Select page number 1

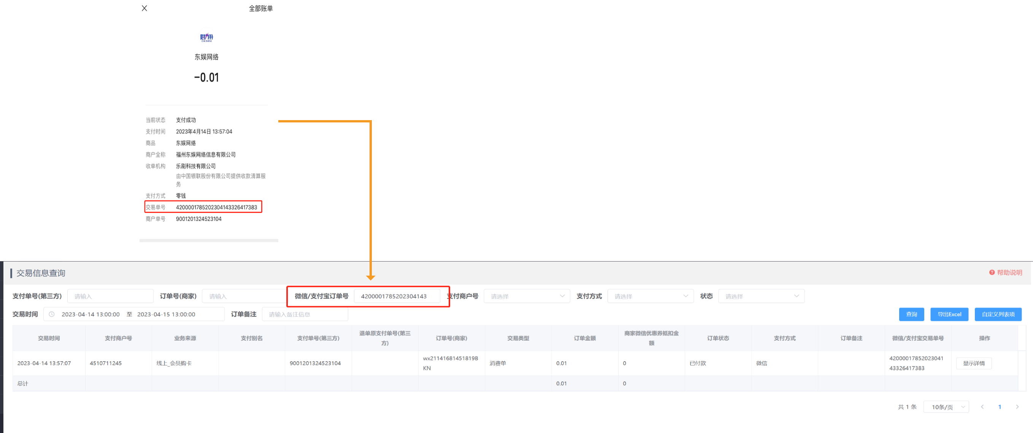pos(1000,407)
